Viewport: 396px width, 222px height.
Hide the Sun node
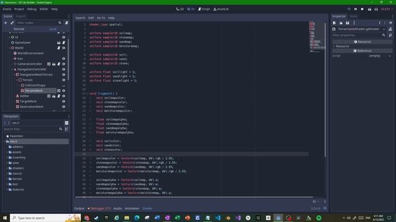(64, 59)
